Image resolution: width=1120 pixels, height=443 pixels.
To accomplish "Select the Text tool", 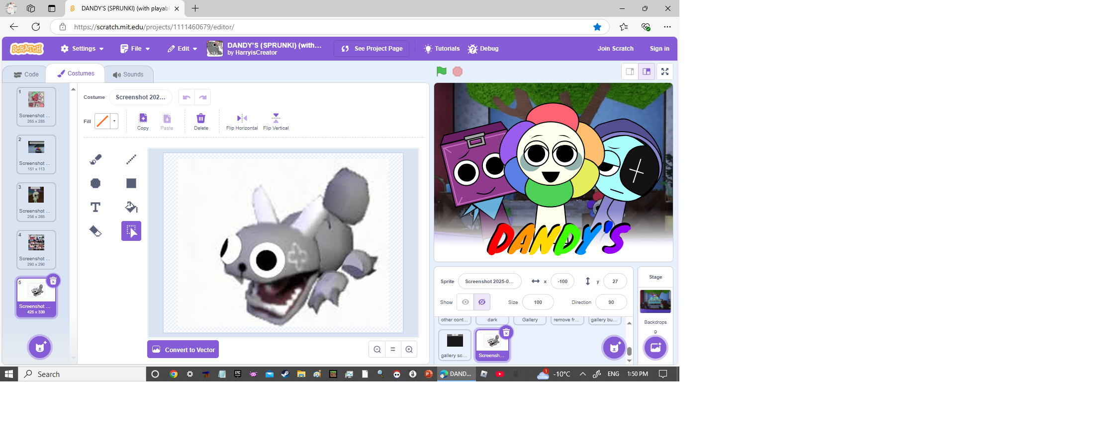I will point(95,207).
